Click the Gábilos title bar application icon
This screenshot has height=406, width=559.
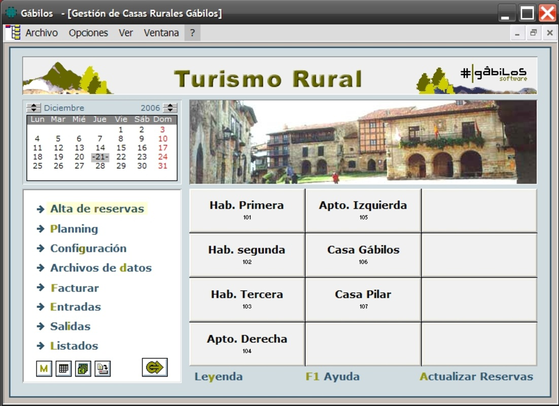click(11, 13)
